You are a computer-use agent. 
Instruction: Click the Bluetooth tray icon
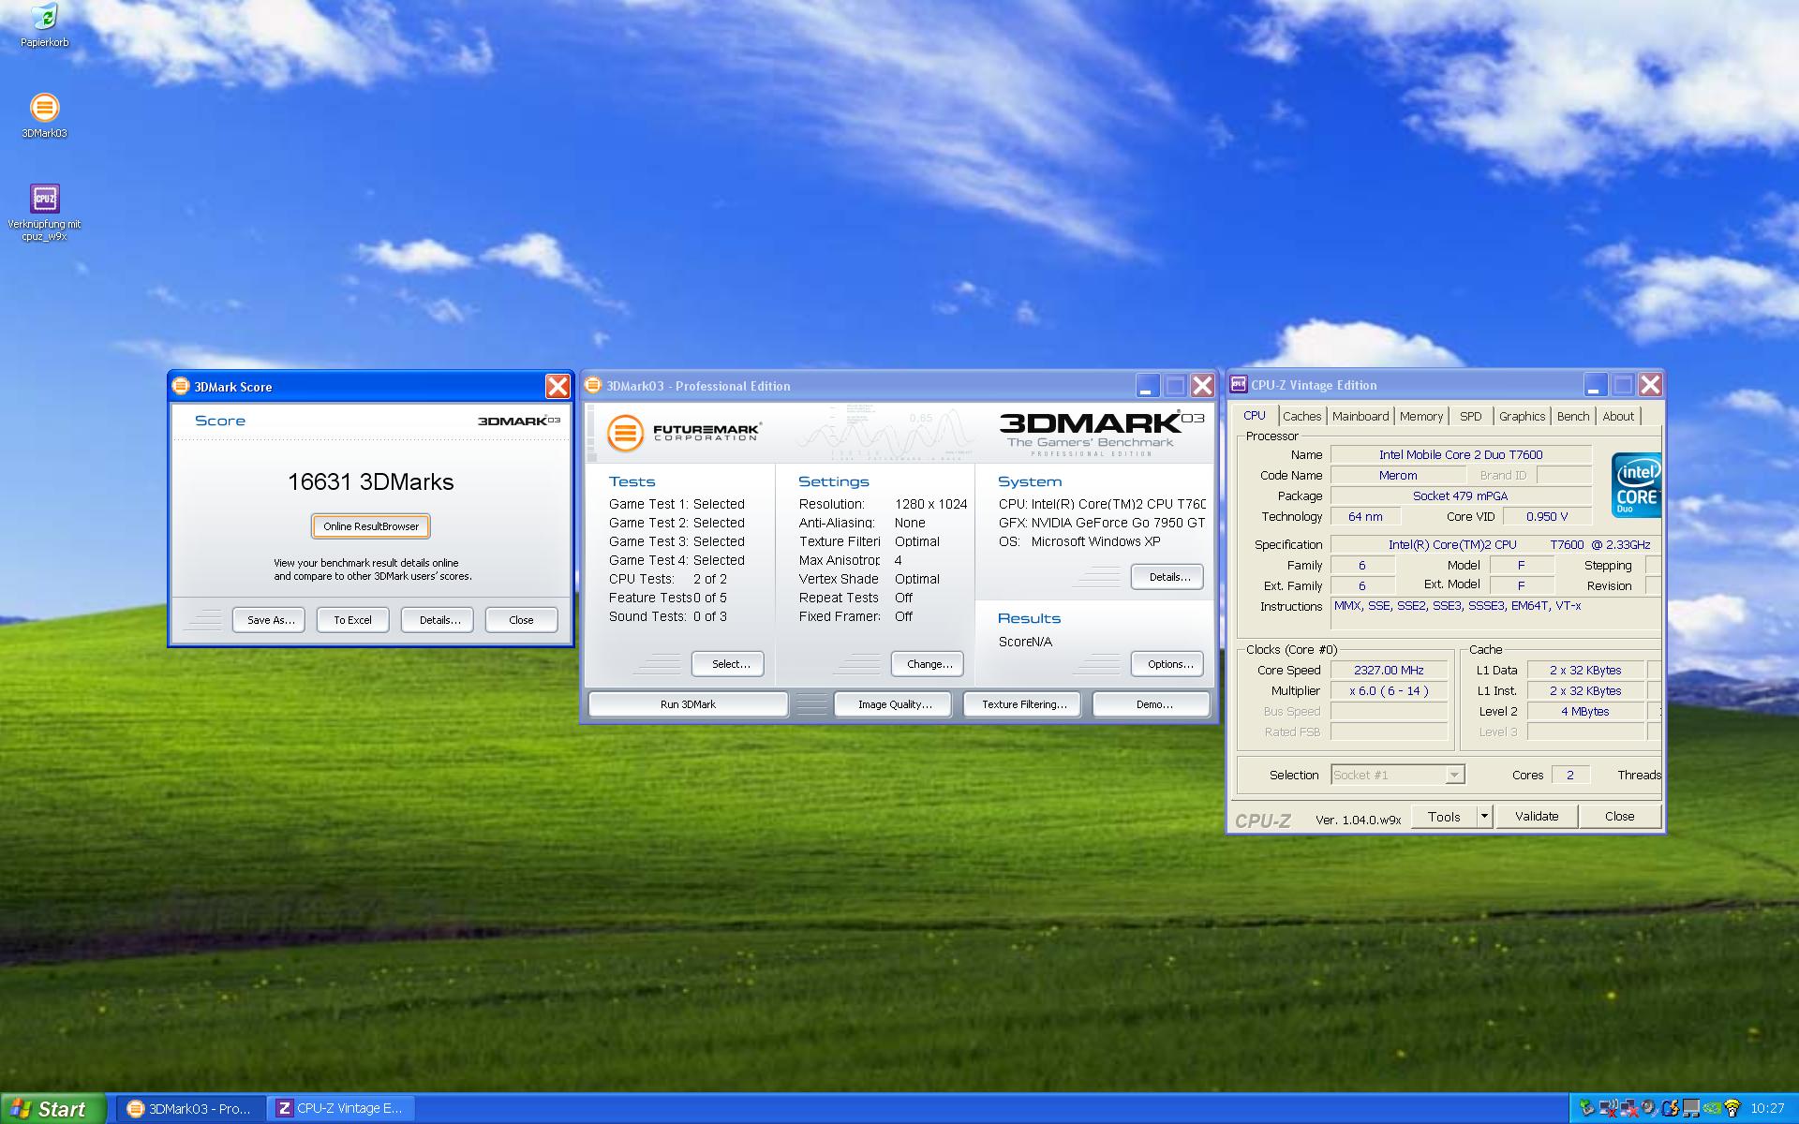1671,1108
